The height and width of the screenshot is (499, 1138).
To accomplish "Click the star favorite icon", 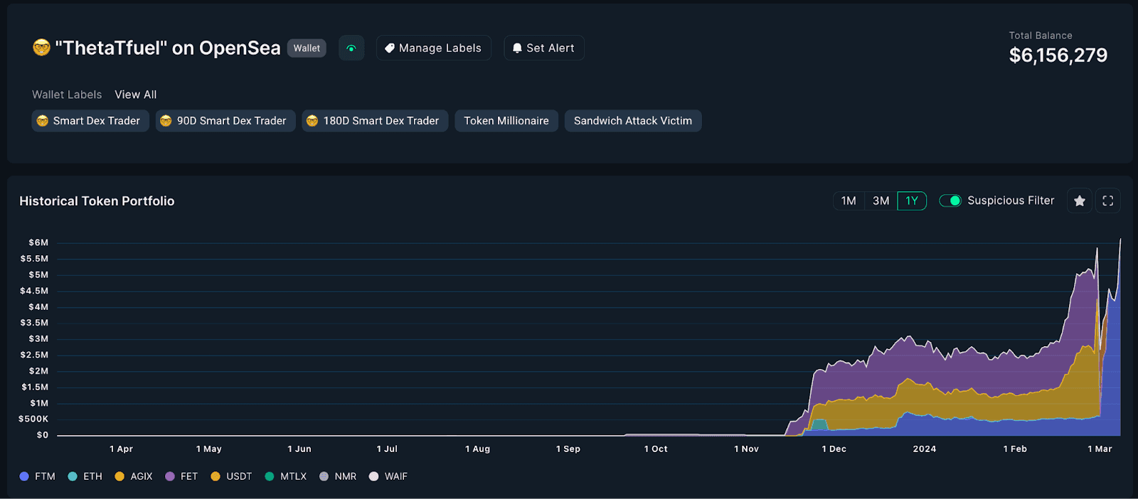I will [1080, 201].
